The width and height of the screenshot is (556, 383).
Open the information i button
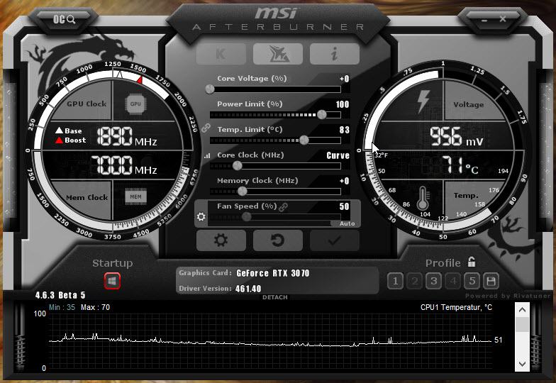(335, 54)
